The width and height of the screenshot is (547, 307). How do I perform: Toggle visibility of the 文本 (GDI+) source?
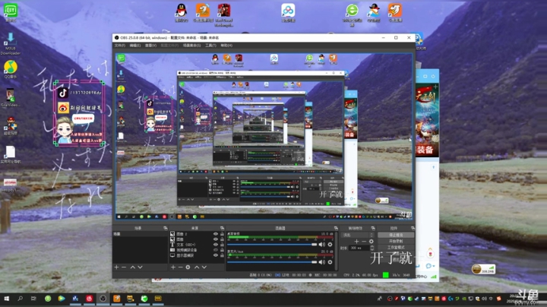[x=216, y=245]
